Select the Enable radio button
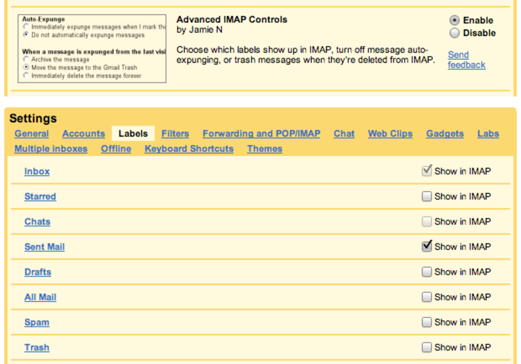521x364 pixels. click(455, 20)
